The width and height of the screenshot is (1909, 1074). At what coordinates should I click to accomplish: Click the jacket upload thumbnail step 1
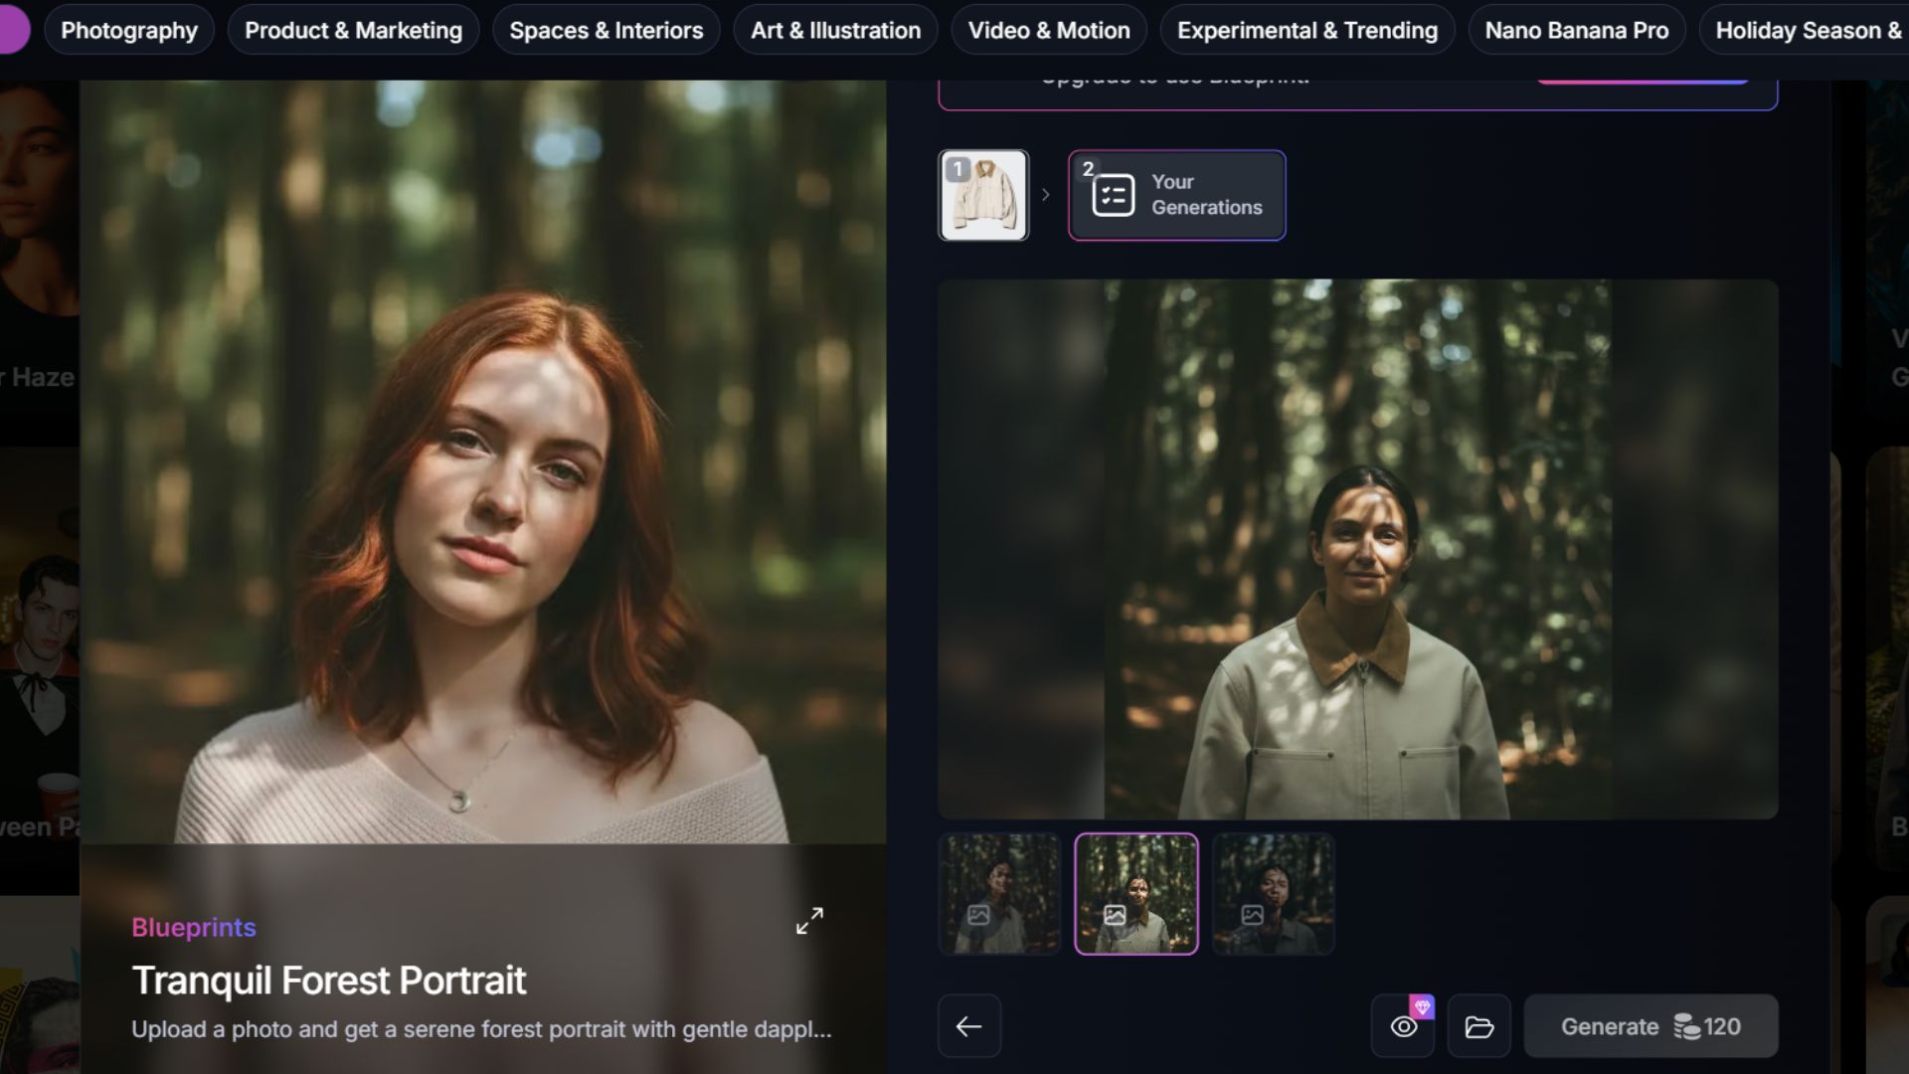click(x=983, y=195)
